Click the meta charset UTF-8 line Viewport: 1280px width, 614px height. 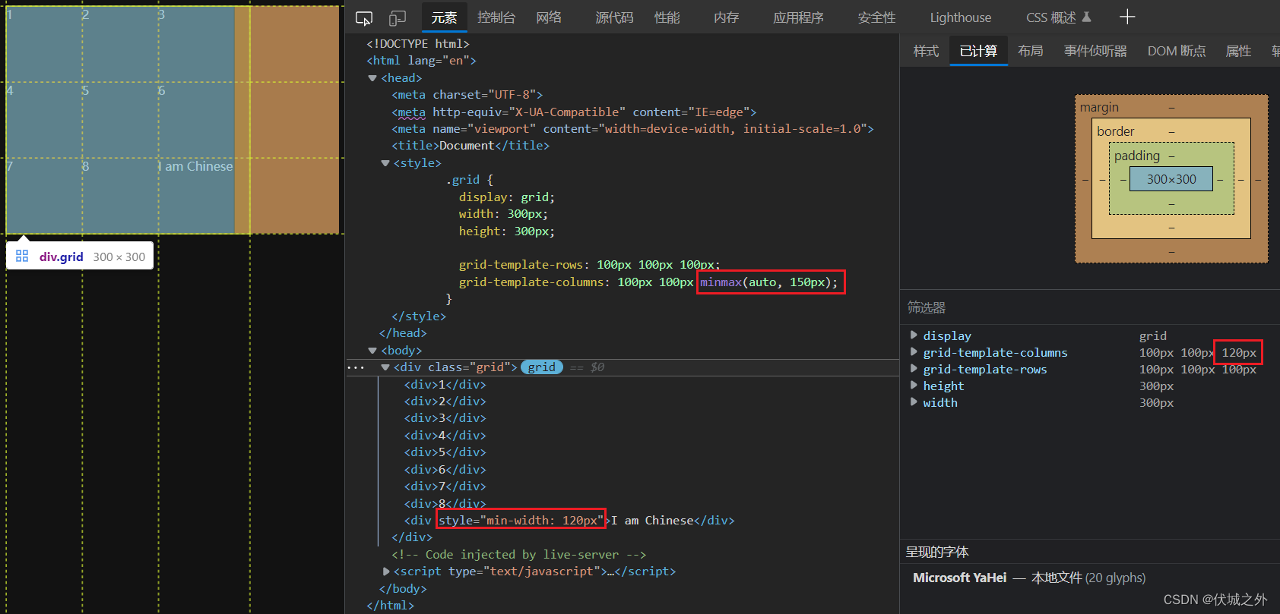(467, 95)
